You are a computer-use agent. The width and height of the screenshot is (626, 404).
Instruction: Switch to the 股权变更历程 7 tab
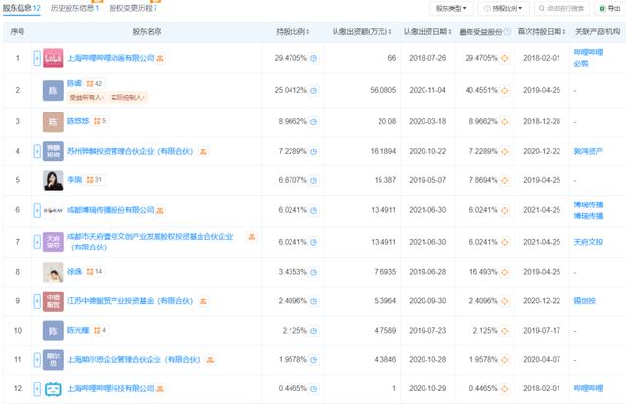pos(133,8)
